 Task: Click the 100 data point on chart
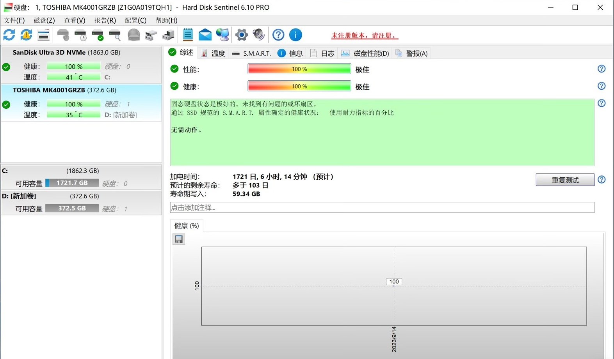pyautogui.click(x=394, y=282)
